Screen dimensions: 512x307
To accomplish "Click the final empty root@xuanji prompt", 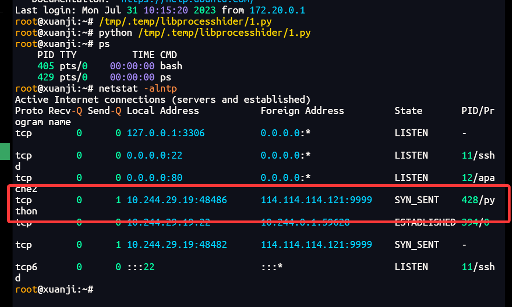I will coord(54,289).
